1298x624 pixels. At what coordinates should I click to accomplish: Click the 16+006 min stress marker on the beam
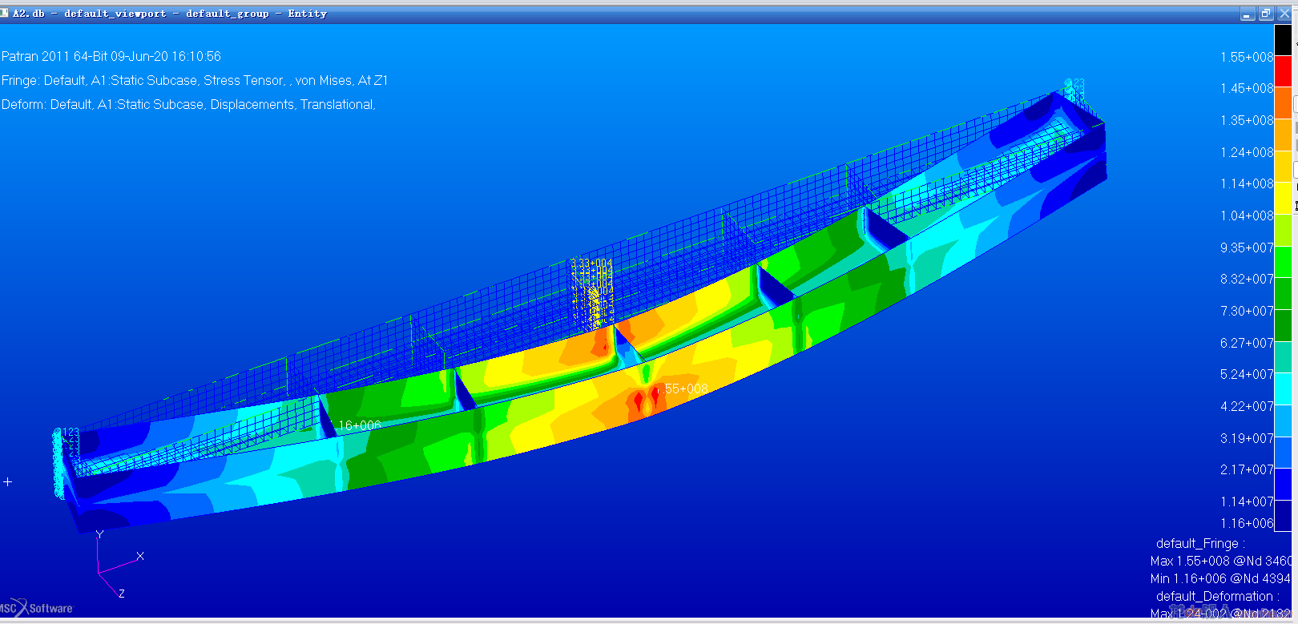pos(359,425)
